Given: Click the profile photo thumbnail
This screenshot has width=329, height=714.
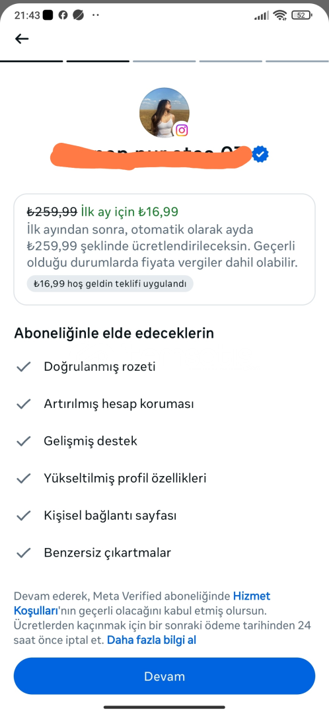Looking at the screenshot, I should pos(164,112).
